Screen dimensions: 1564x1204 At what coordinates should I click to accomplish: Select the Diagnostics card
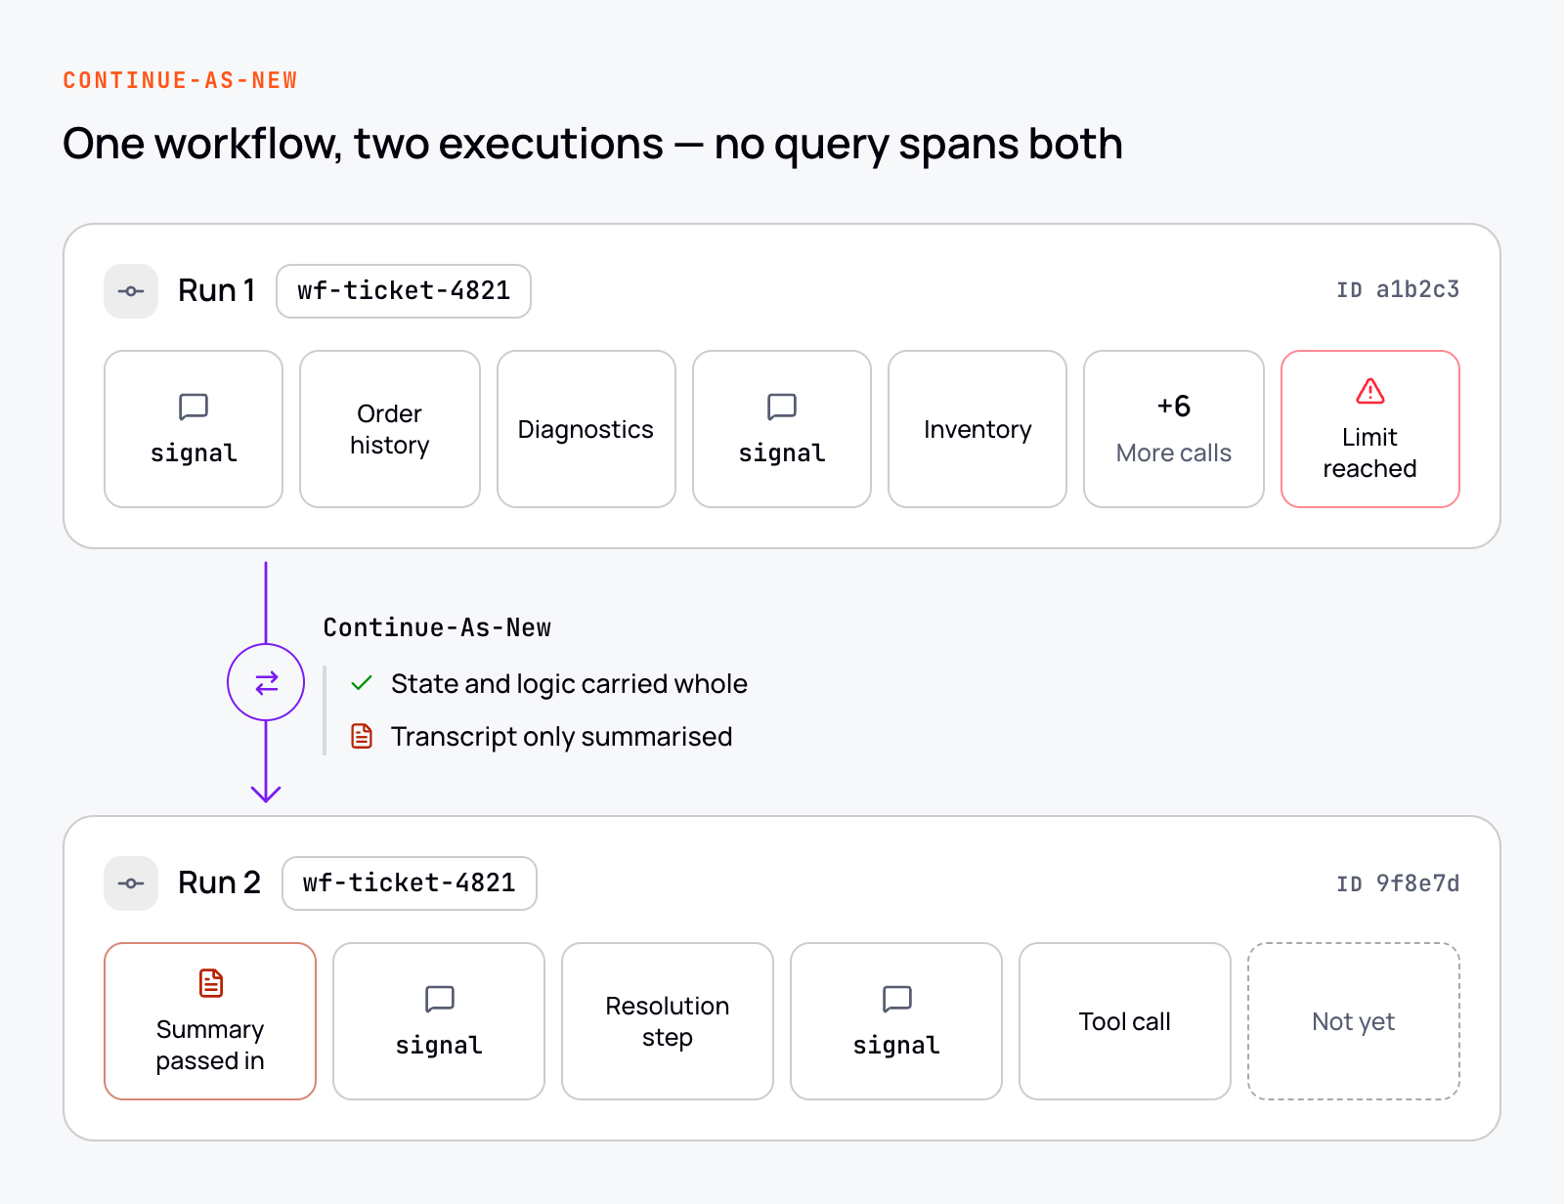pyautogui.click(x=586, y=429)
